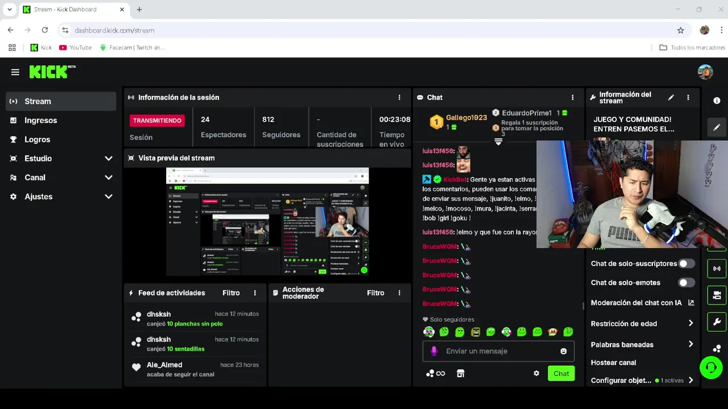Select Stream in the left sidebar

[x=61, y=101]
